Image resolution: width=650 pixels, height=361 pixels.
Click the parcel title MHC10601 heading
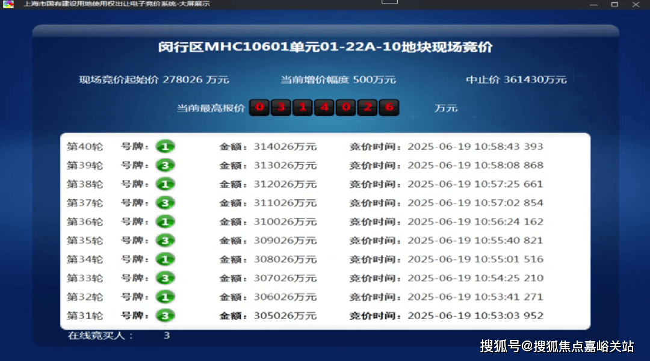coord(325,47)
